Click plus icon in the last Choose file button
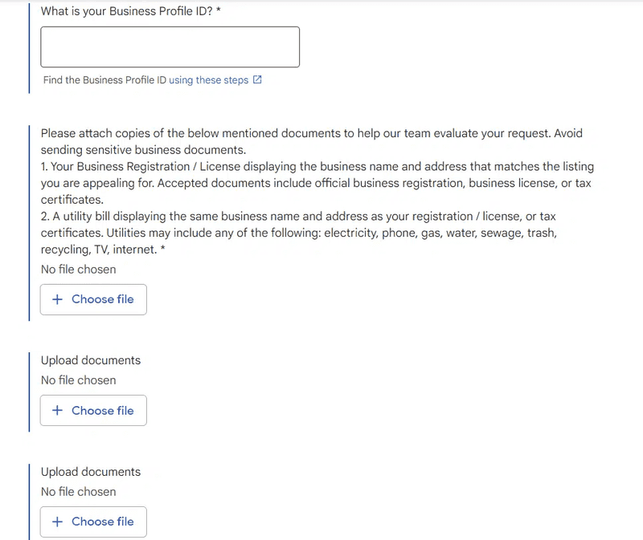The width and height of the screenshot is (643, 540). pyautogui.click(x=57, y=522)
